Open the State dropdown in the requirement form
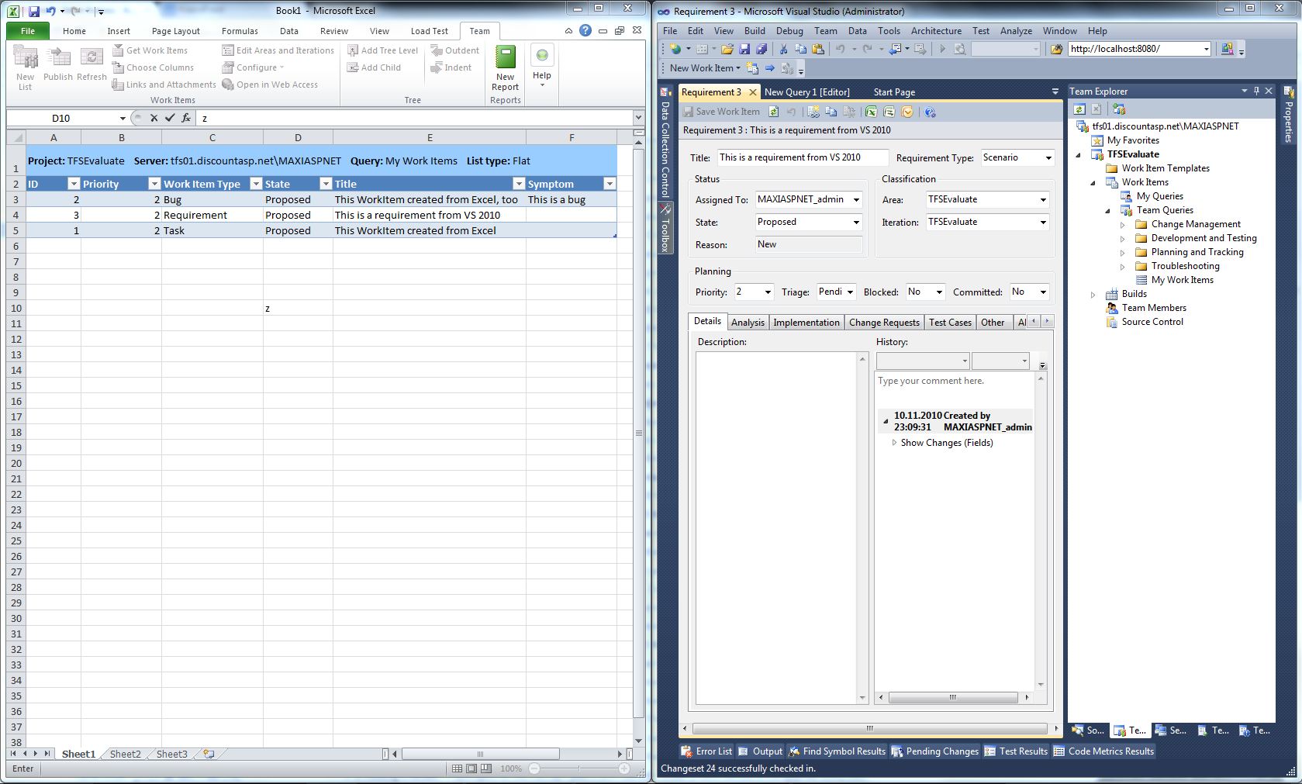This screenshot has height=784, width=1302. (856, 223)
